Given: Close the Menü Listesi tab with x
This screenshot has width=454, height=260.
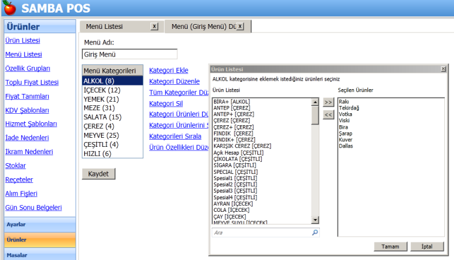Looking at the screenshot, I should [x=155, y=26].
